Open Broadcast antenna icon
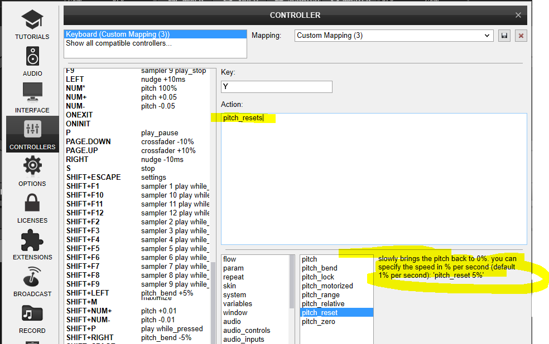The height and width of the screenshot is (344, 549). [x=32, y=277]
